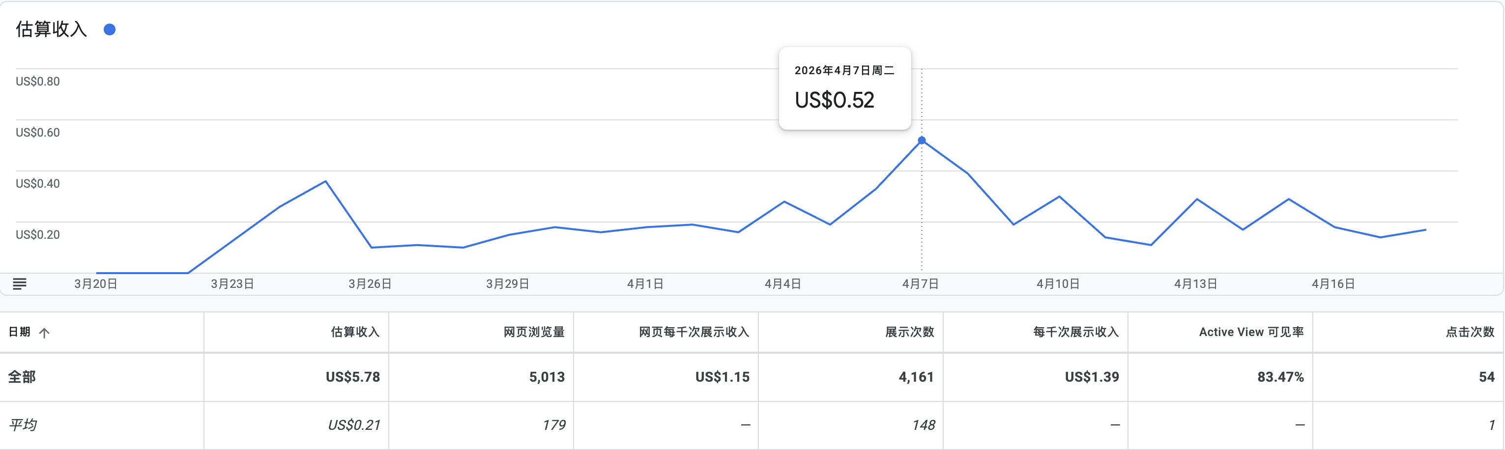Sort table by 估算收入 column header
This screenshot has height=450, width=1505.
tap(355, 332)
